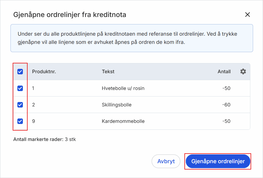Screen dimensions: 263x178
Task: Click the dialog title Gjenåpne ordrelinjer fra kreditnota
Action: pyautogui.click(x=69, y=15)
